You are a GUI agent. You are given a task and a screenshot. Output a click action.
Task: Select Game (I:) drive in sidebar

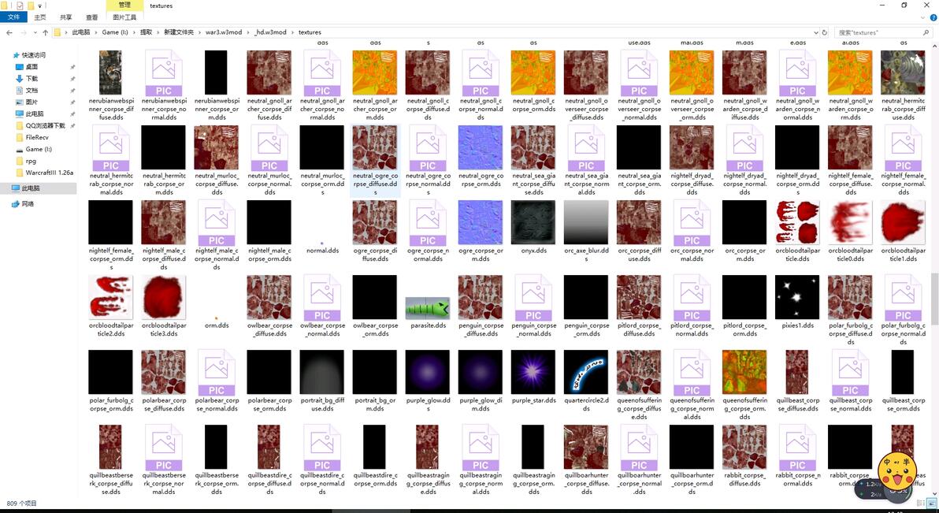[39, 149]
